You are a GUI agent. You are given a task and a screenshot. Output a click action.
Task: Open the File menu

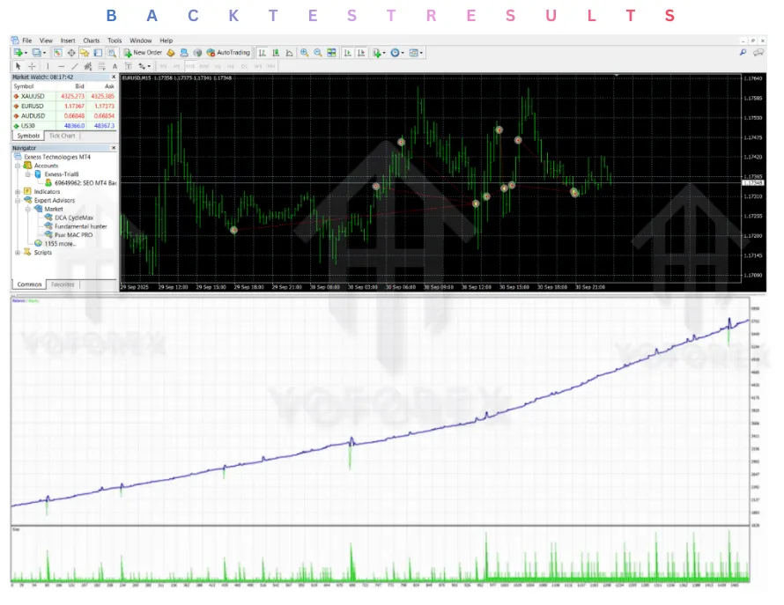coord(27,41)
